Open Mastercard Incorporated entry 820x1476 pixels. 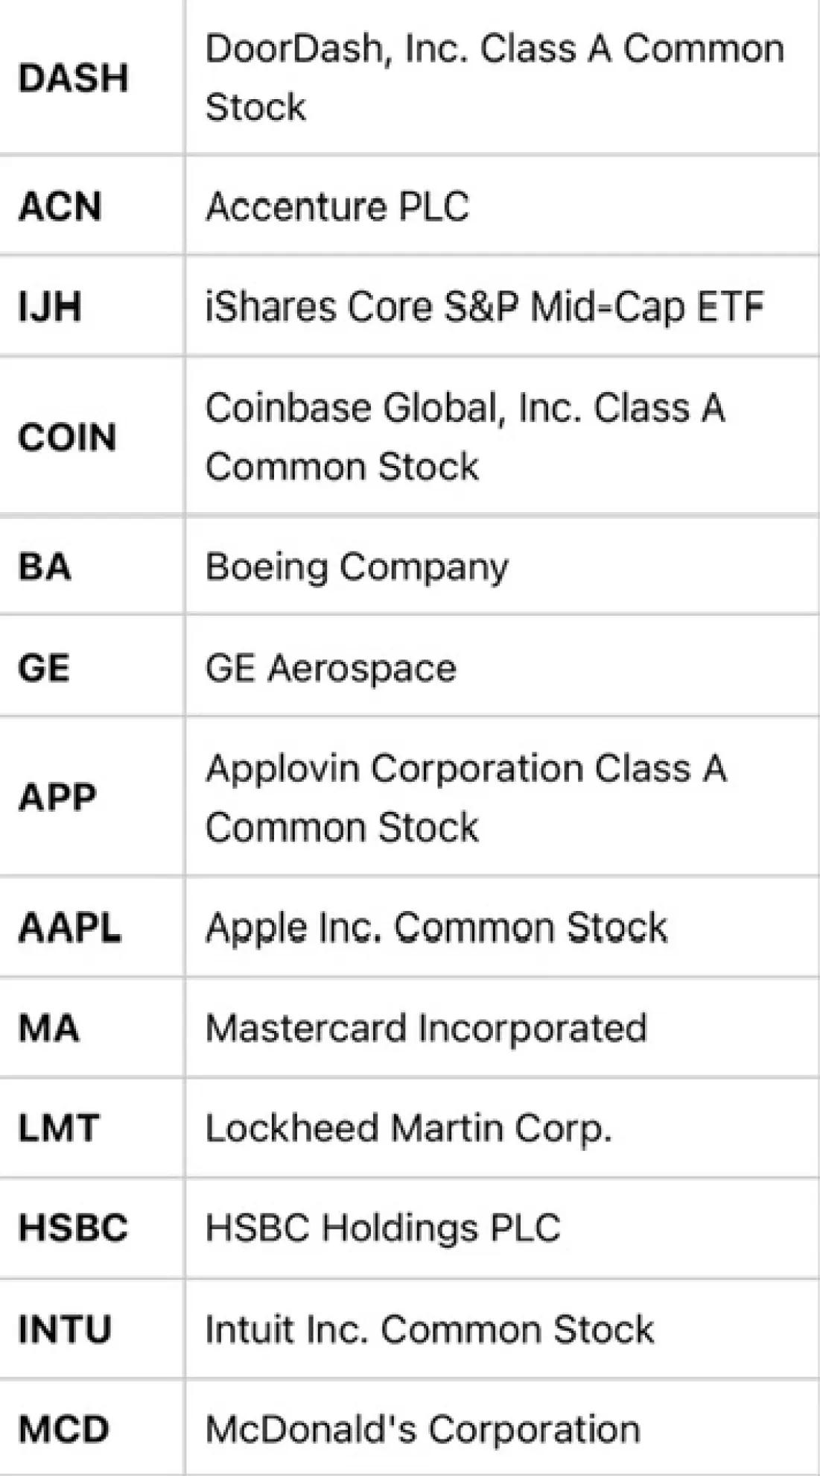pyautogui.click(x=426, y=1029)
